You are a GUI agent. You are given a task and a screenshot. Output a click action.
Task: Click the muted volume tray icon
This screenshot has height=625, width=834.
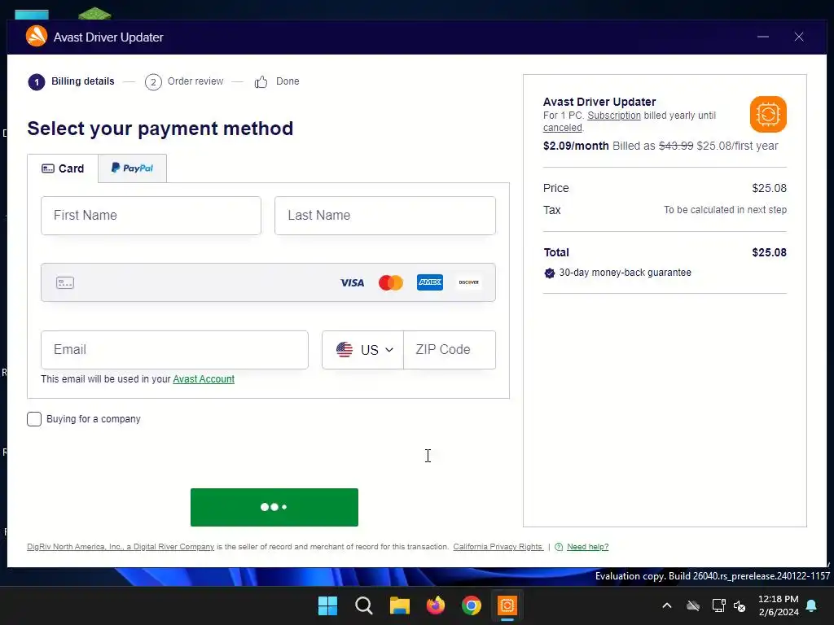click(x=740, y=605)
